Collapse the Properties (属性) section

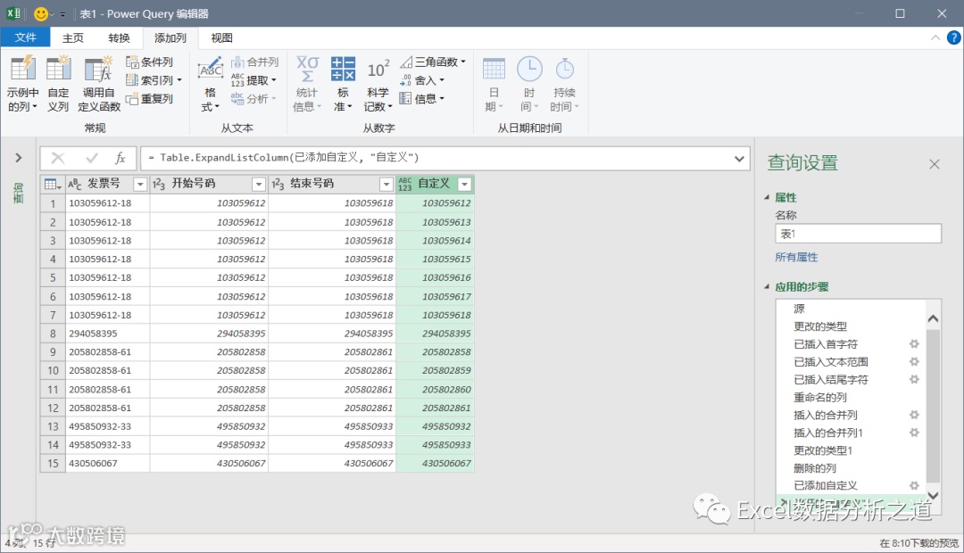click(x=767, y=198)
